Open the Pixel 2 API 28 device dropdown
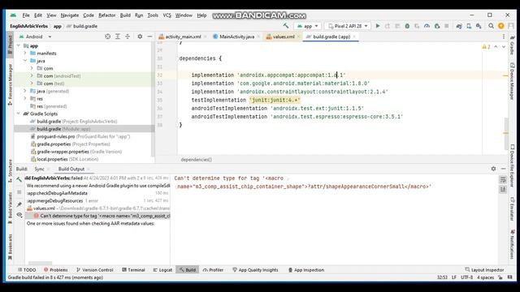Screen dimensions: 520x292 [348, 26]
